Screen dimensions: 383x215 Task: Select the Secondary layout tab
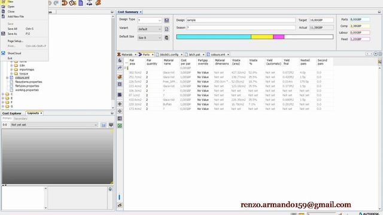(x=20, y=119)
